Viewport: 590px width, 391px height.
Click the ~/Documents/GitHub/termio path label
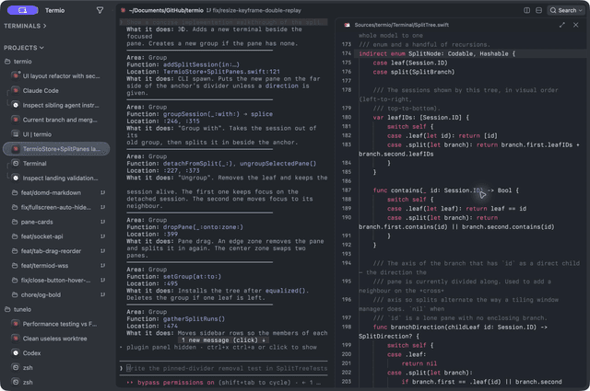coord(166,10)
